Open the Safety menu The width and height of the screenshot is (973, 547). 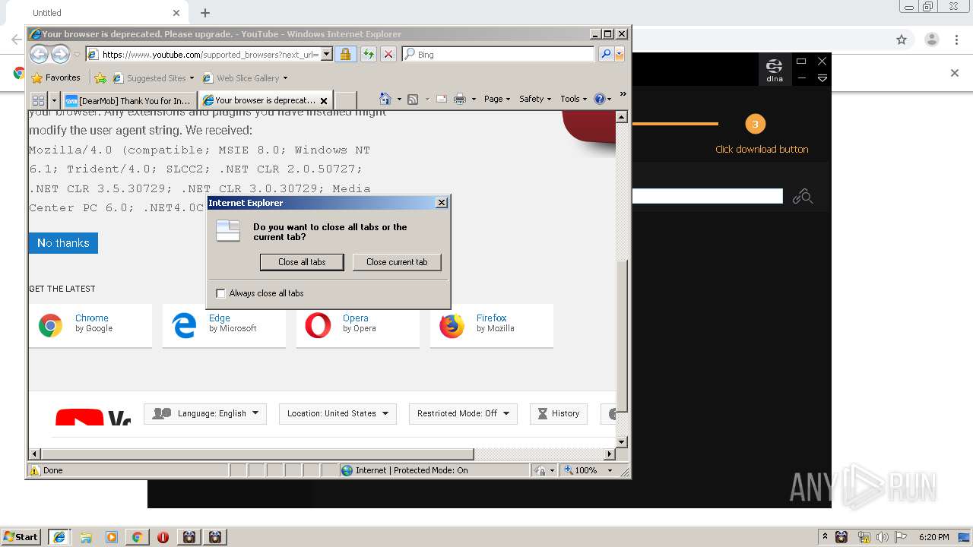tap(535, 99)
